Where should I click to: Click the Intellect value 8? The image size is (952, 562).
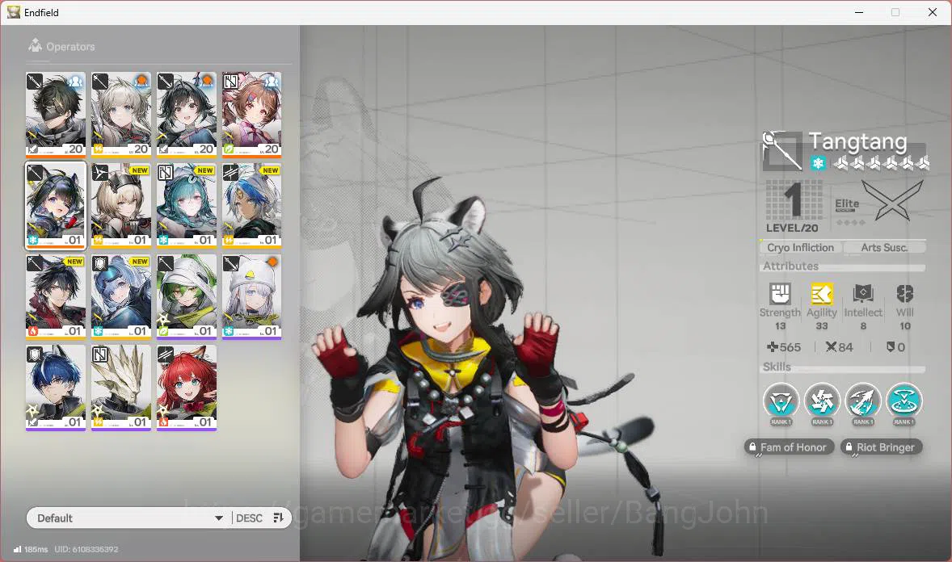[x=863, y=326]
